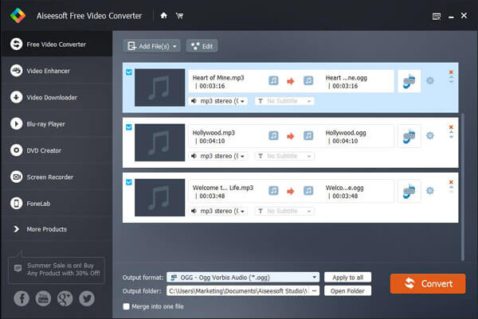This screenshot has width=478, height=319.
Task: Open DVD Creator in sidebar
Action: (57, 150)
